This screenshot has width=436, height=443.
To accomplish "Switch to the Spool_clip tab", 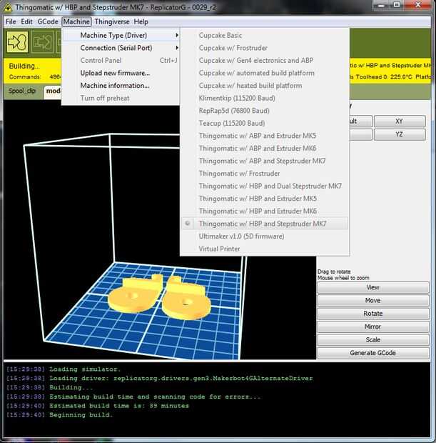I will click(x=22, y=91).
